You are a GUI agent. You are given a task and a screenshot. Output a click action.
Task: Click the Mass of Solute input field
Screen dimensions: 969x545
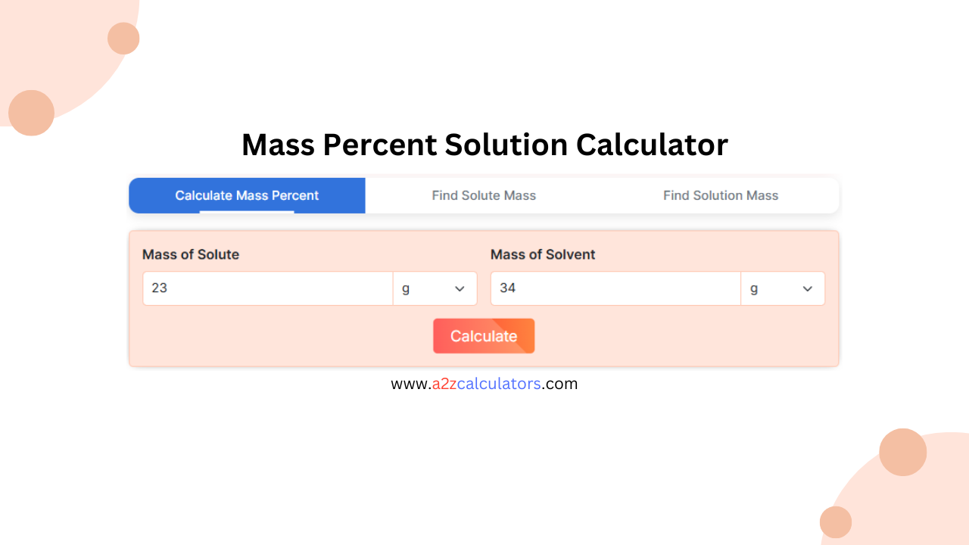[x=266, y=288]
